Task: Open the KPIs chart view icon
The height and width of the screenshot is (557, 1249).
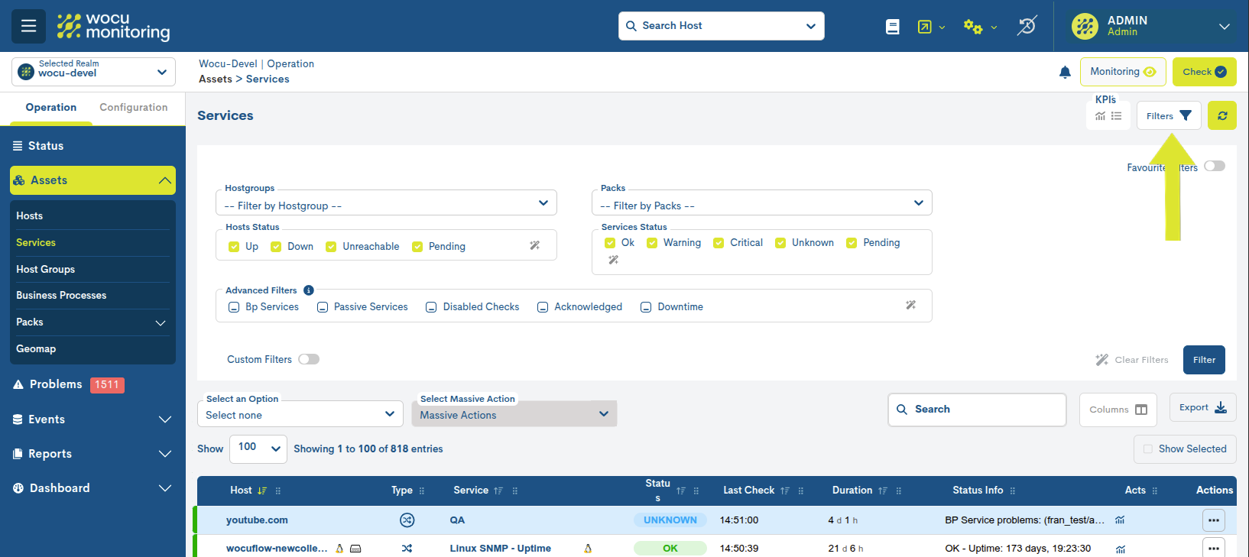Action: 1100,116
